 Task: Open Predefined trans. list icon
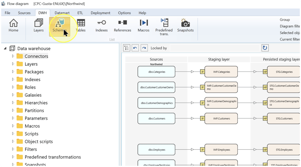pyautogui.click(x=164, y=27)
